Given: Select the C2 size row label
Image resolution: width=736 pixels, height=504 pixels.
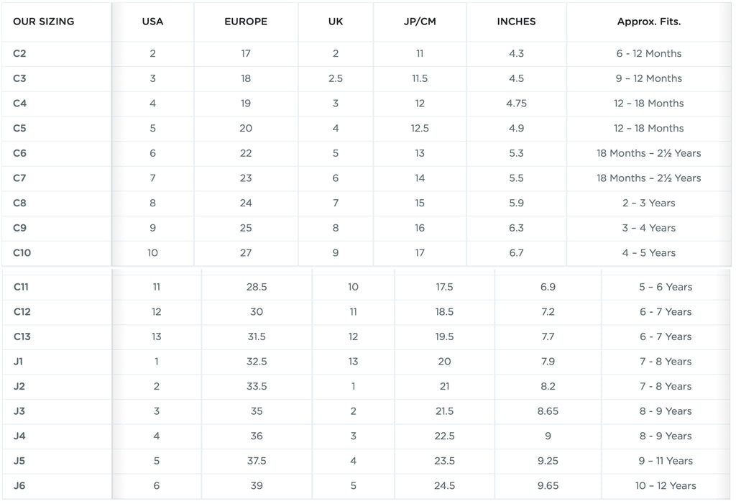Looking at the screenshot, I should pos(19,53).
